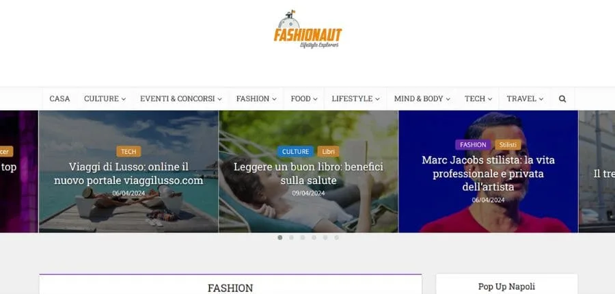Open the search magnifier icon in navbar
Screen dimensions: 615x294
(x=562, y=99)
